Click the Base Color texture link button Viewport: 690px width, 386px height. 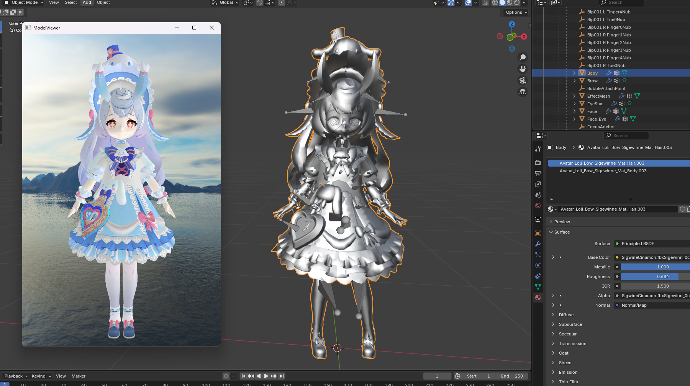pos(652,257)
